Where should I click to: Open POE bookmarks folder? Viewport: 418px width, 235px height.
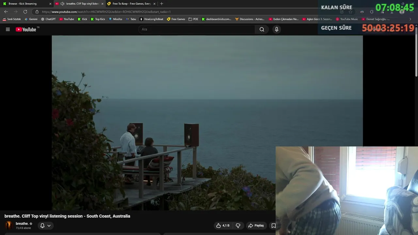click(193, 19)
